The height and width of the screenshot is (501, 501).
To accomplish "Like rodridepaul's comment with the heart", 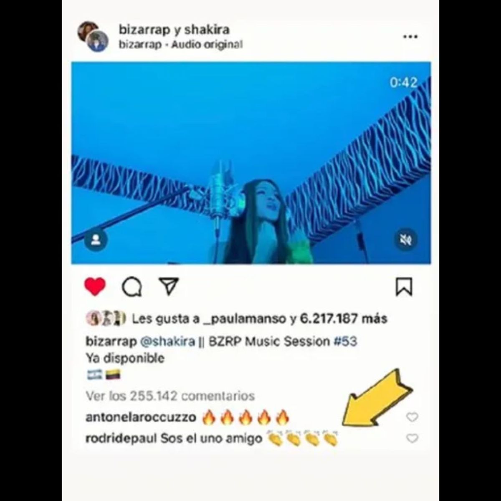I will point(412,438).
